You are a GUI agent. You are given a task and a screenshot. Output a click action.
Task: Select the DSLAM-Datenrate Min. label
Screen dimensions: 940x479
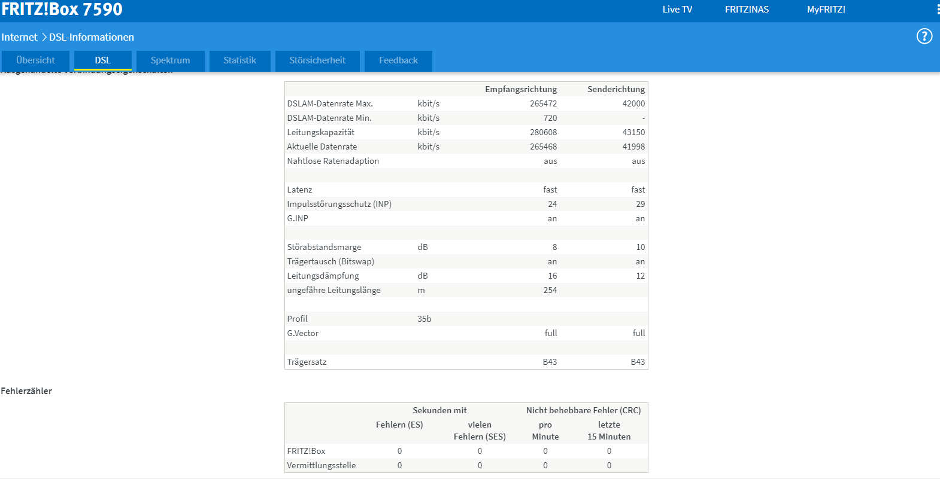click(x=329, y=118)
